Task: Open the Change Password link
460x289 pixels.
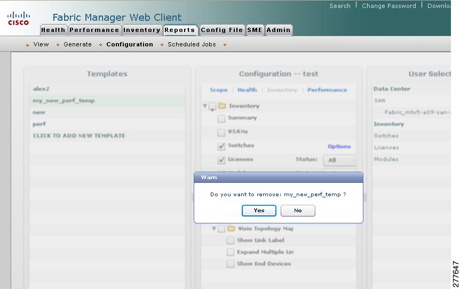Action: click(x=388, y=6)
